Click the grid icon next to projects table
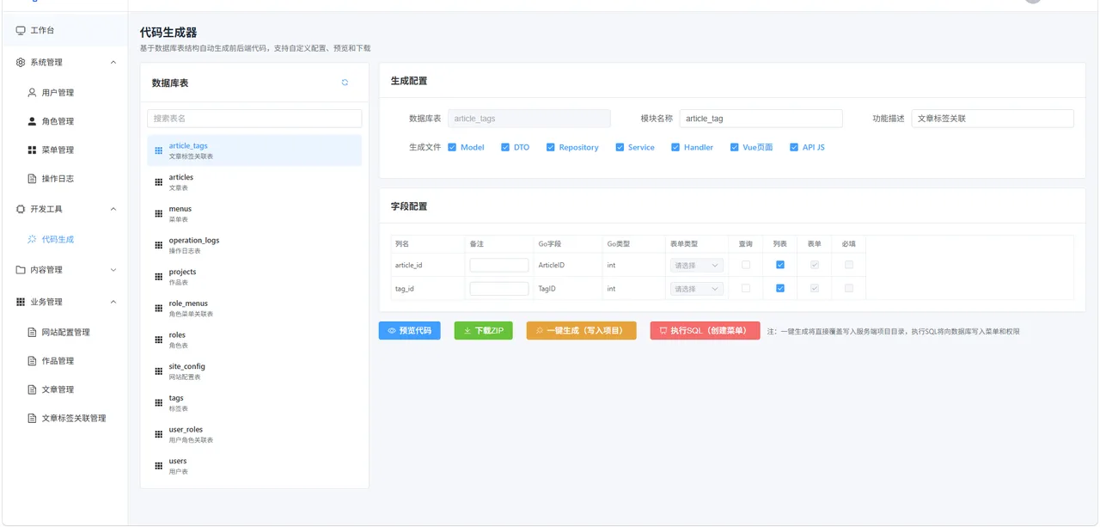The width and height of the screenshot is (1100, 527). [x=158, y=276]
